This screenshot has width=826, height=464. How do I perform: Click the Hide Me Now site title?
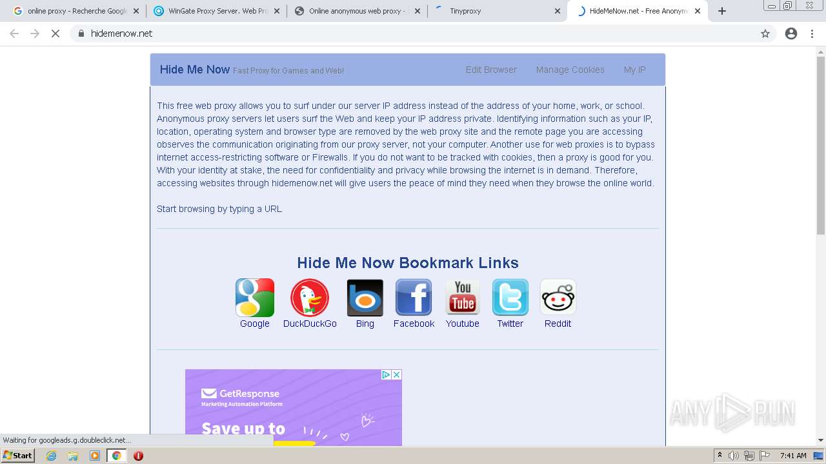(195, 70)
